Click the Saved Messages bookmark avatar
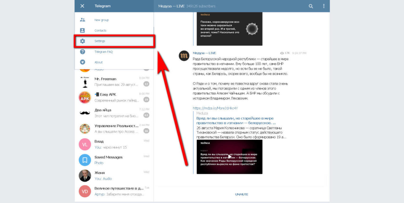 pyautogui.click(x=85, y=160)
